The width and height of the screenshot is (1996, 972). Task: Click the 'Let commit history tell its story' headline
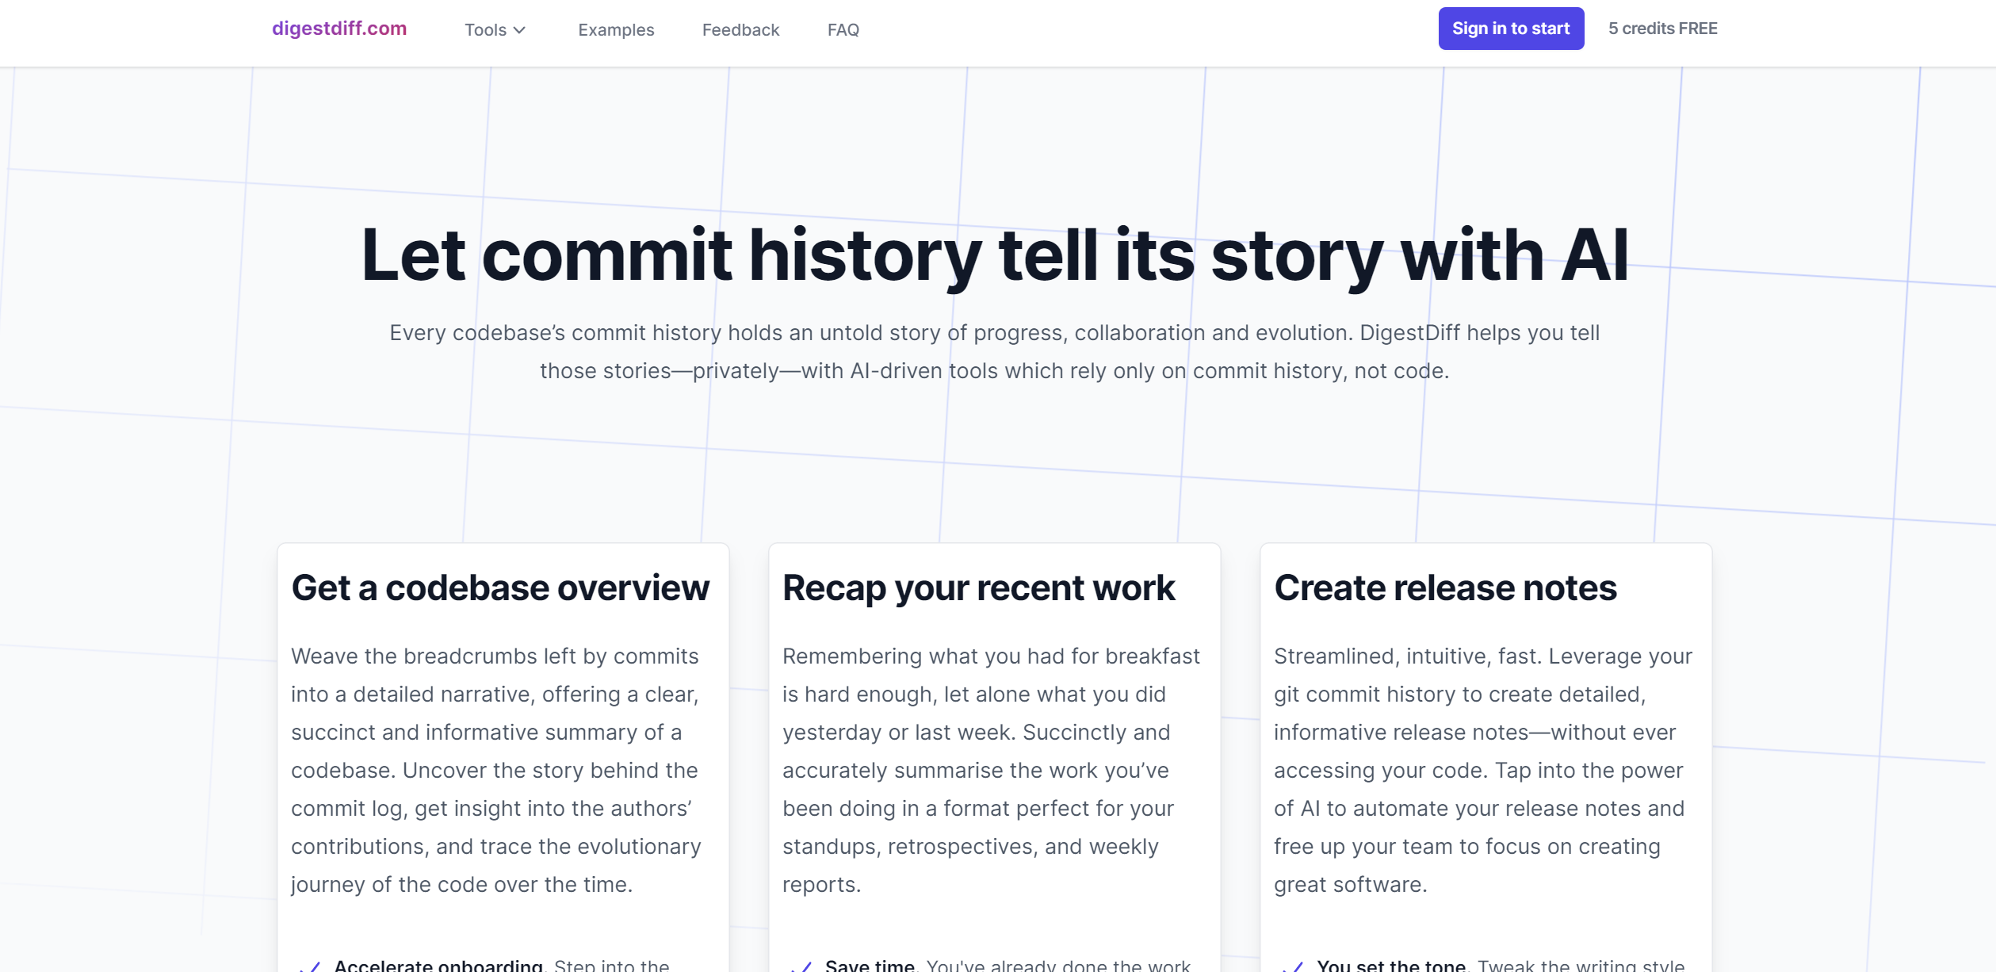[x=994, y=255]
